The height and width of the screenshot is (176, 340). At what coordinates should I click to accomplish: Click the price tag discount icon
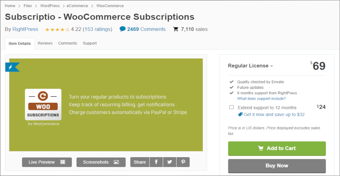(240, 115)
